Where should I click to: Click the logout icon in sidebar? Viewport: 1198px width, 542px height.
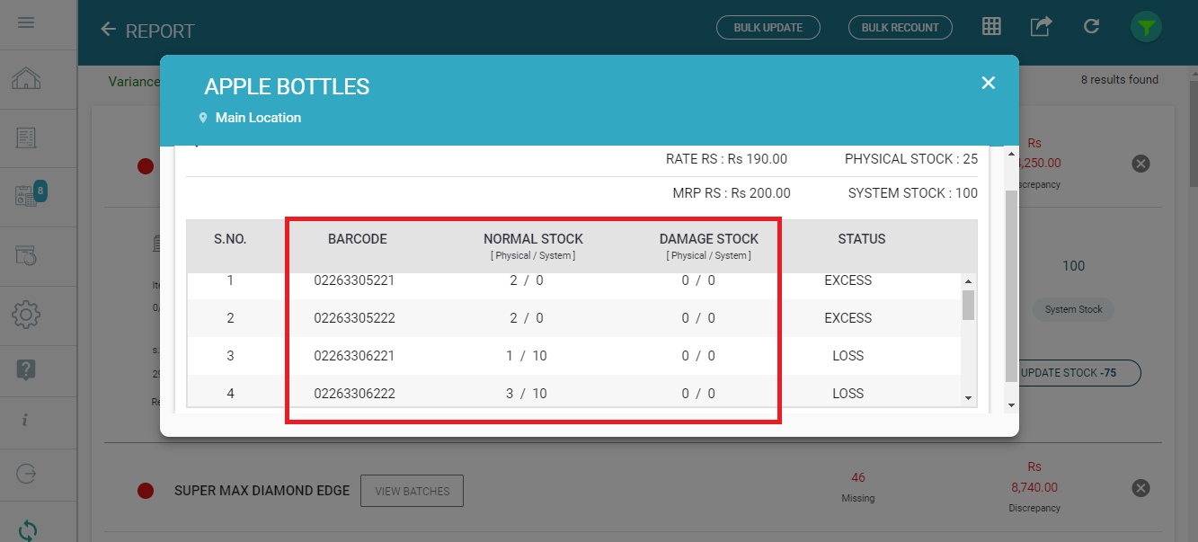pos(26,473)
